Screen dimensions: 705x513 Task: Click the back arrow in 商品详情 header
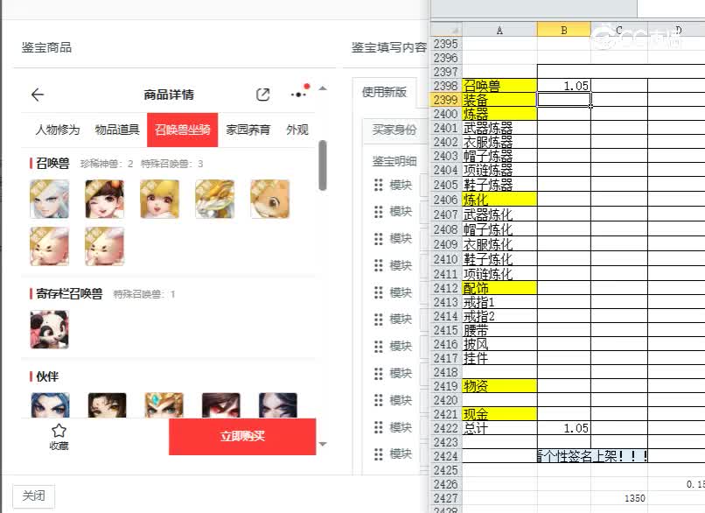coord(38,95)
